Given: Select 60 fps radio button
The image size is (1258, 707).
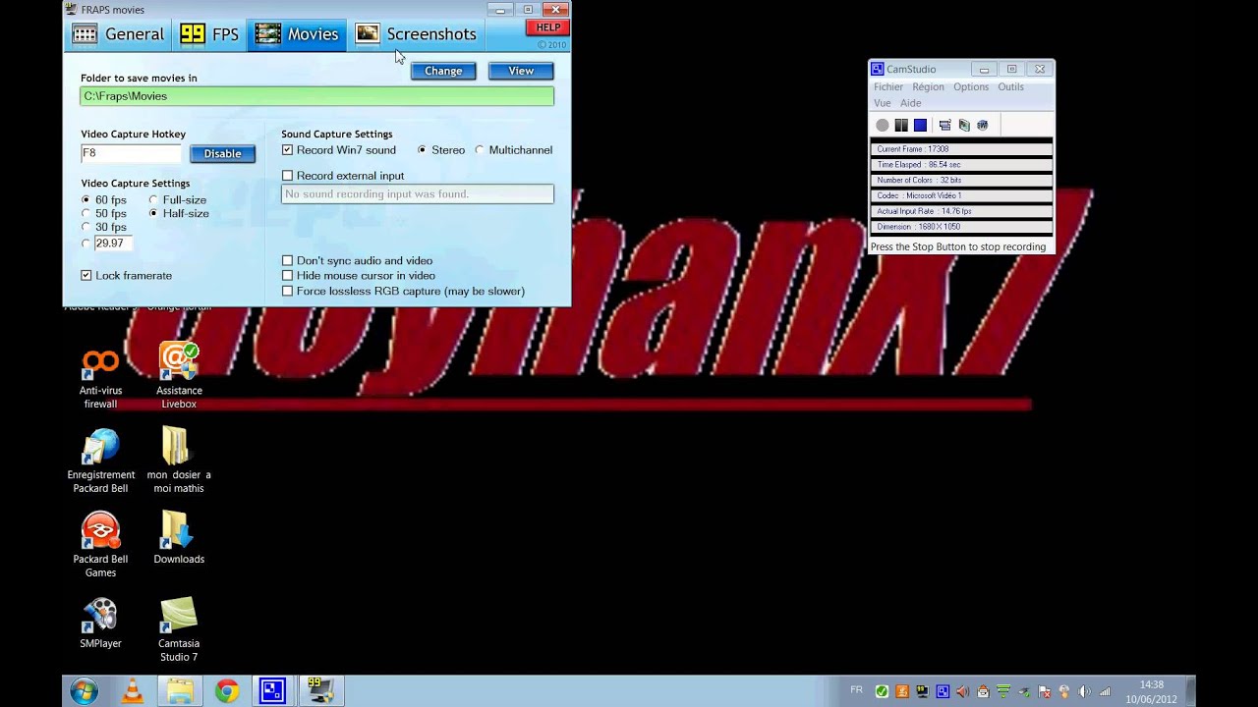Looking at the screenshot, I should point(86,200).
